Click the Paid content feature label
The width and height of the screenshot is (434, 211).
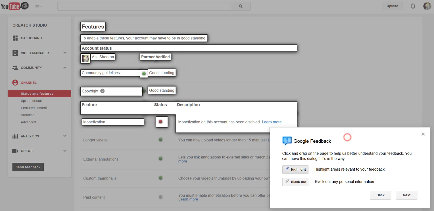point(94,197)
